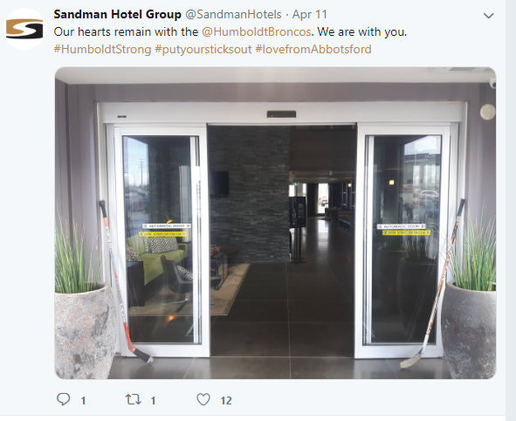This screenshot has width=516, height=421.
Task: Open the Sandman Hotel Group profile name
Action: point(118,15)
